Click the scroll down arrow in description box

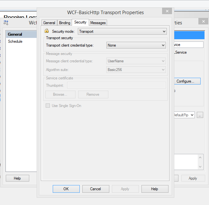[200, 167]
